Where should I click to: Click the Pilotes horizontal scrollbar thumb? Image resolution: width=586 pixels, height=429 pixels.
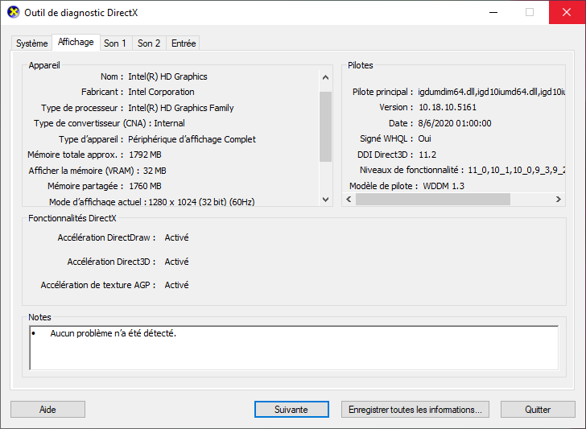[x=433, y=199]
